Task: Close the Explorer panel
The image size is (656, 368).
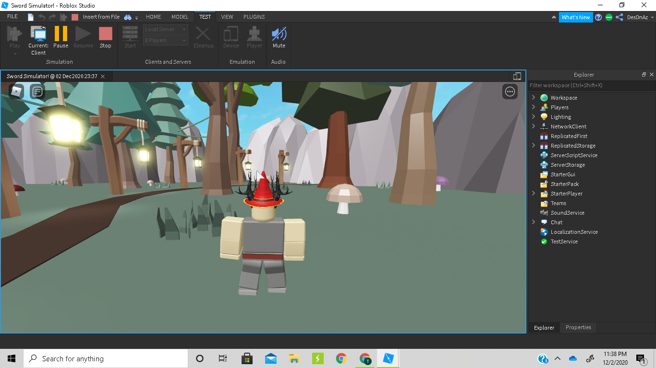Action: pos(652,75)
